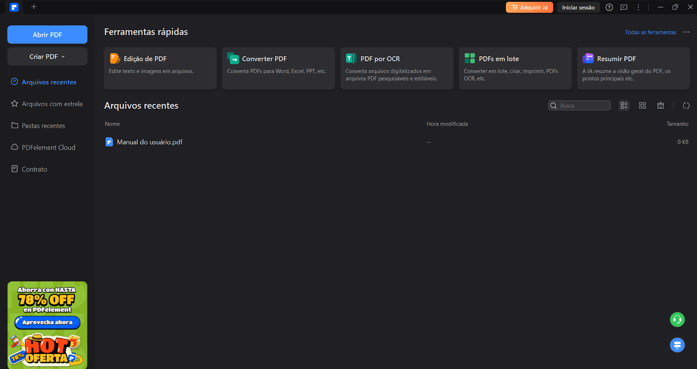
Task: Focus the Busca search field
Action: click(579, 105)
